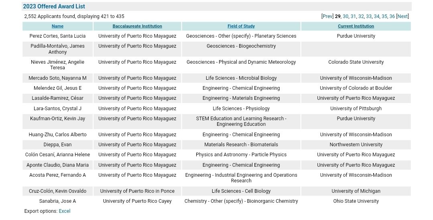Click Current Institution in Lasalde-Ramirez row
The width and height of the screenshot is (433, 220).
tap(356, 98)
